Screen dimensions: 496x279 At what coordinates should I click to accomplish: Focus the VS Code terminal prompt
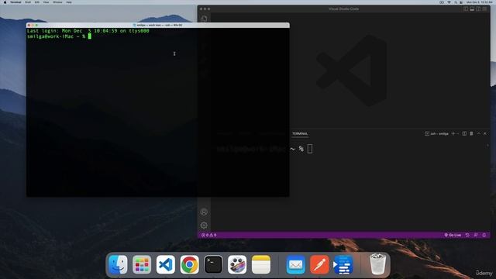coord(310,149)
